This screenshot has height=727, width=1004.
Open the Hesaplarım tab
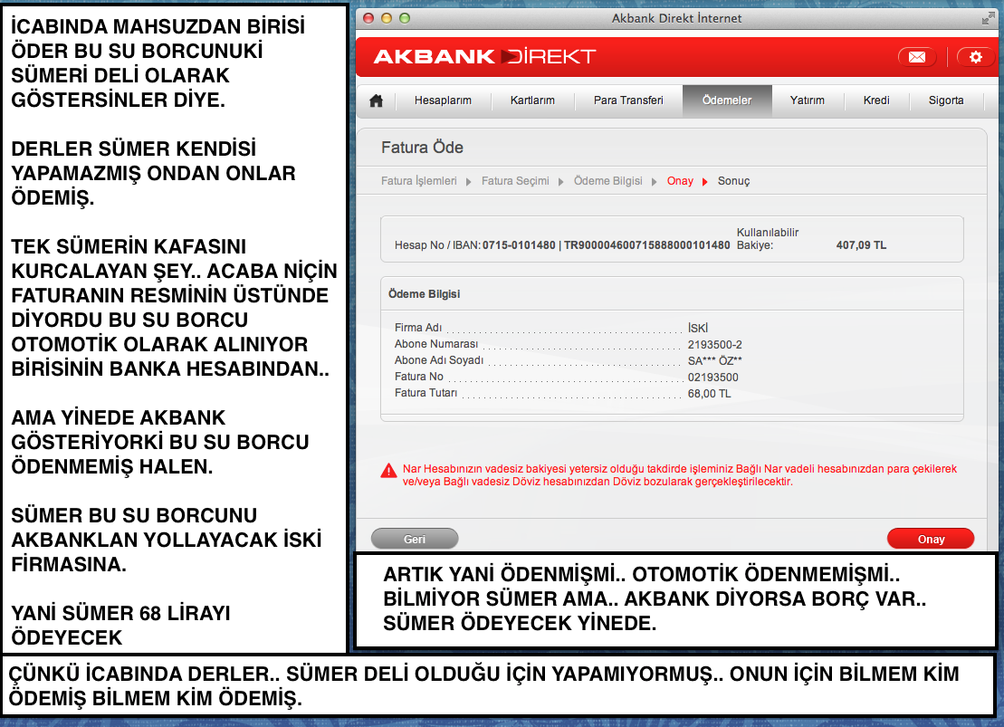pyautogui.click(x=443, y=100)
